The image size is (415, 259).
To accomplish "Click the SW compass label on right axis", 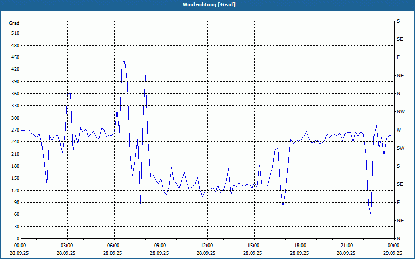I will [x=400, y=148].
